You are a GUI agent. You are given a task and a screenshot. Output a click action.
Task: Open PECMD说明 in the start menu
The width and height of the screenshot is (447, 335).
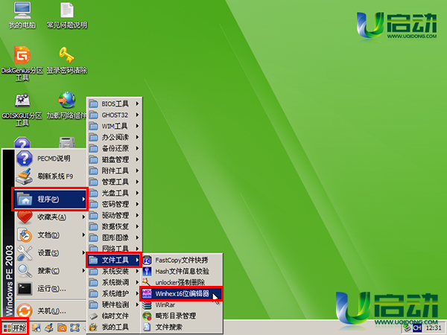pos(51,159)
